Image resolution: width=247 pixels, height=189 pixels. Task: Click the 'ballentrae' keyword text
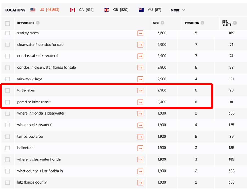coord(25,148)
